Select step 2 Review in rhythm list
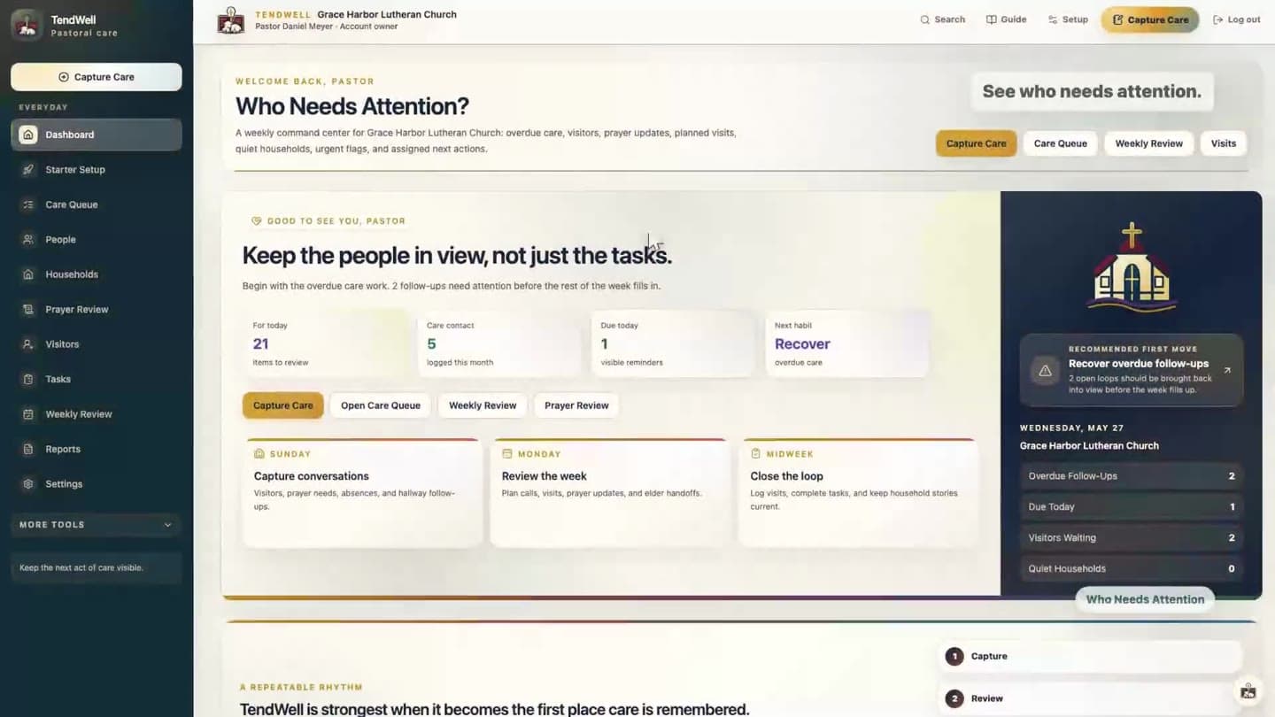 (1091, 698)
